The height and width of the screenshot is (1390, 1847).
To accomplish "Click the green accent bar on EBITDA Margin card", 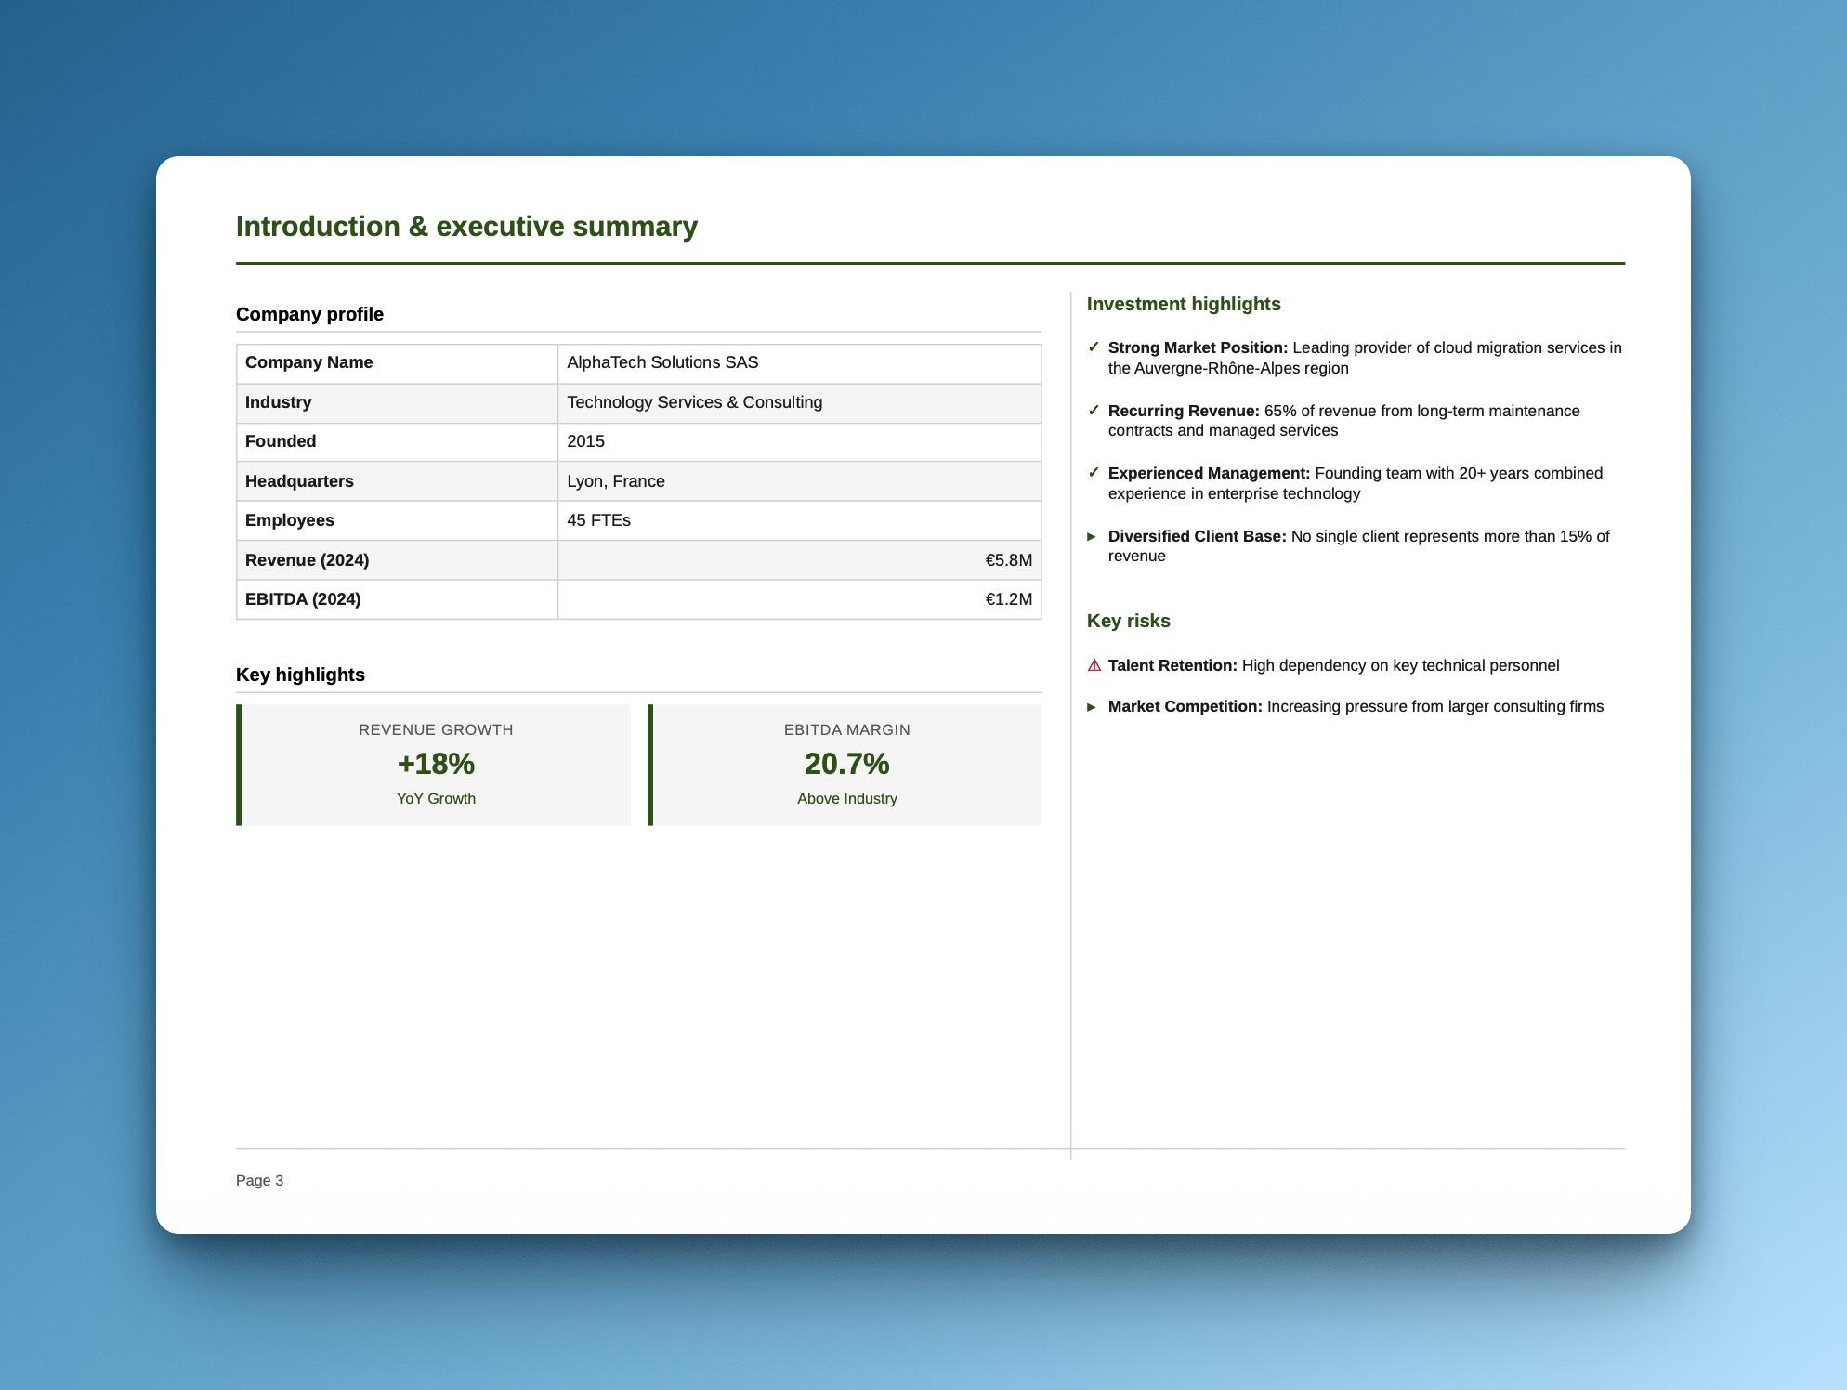I will click(x=650, y=764).
